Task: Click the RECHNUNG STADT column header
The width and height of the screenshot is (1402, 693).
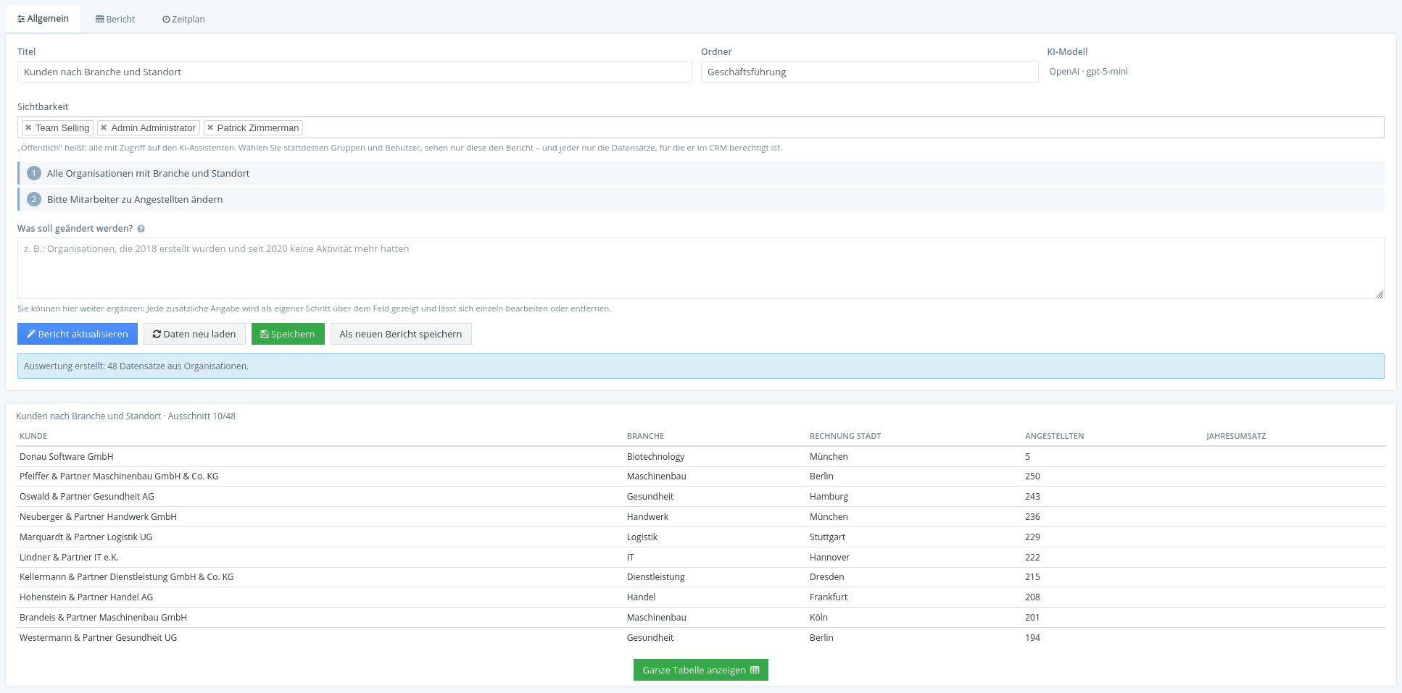Action: coord(845,436)
